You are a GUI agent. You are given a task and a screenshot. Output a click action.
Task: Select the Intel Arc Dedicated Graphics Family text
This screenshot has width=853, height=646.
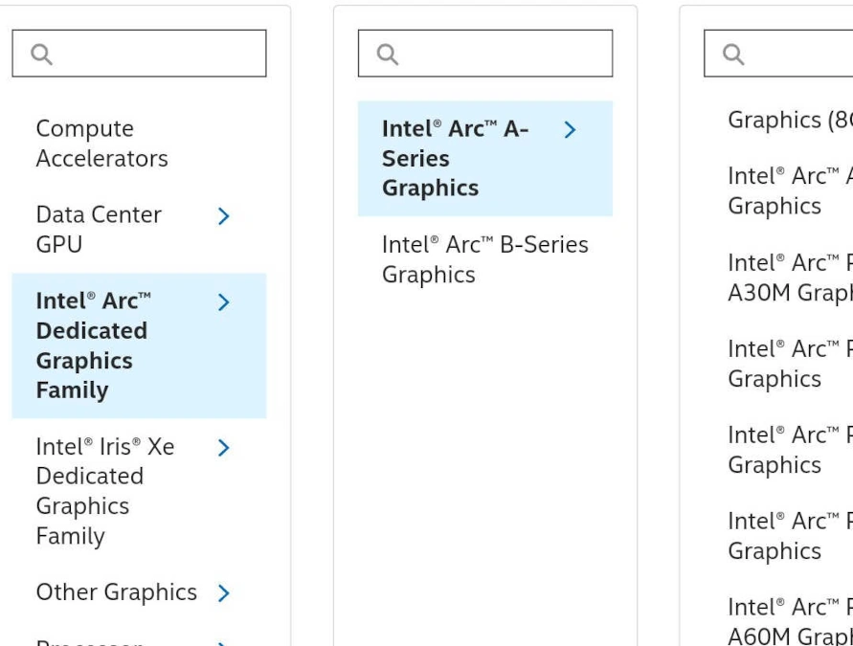(92, 345)
